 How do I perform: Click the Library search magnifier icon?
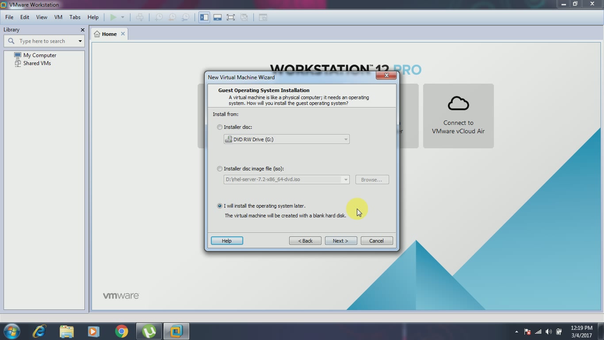pos(11,41)
